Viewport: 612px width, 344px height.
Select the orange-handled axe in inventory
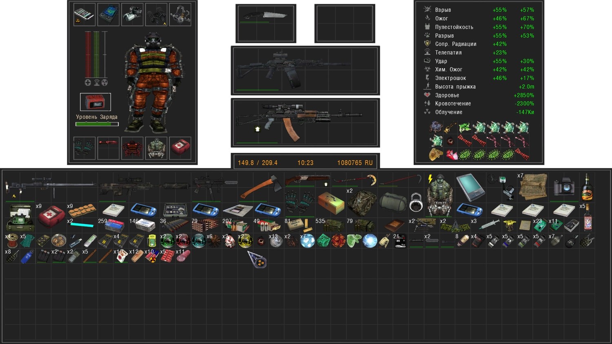point(261,187)
